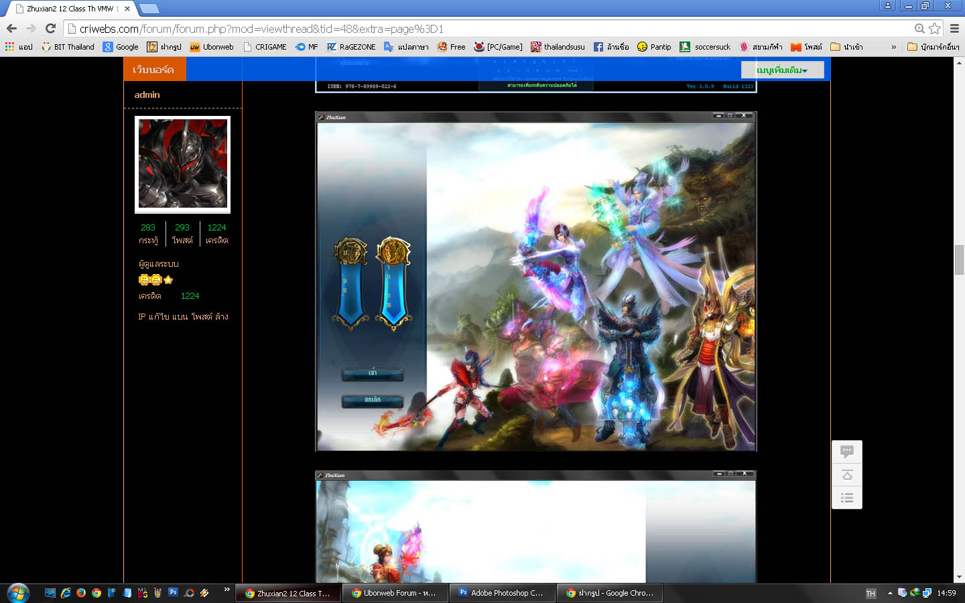This screenshot has height=603, width=965.
Task: Open the second ZhuXian screenshot image
Action: click(x=536, y=527)
